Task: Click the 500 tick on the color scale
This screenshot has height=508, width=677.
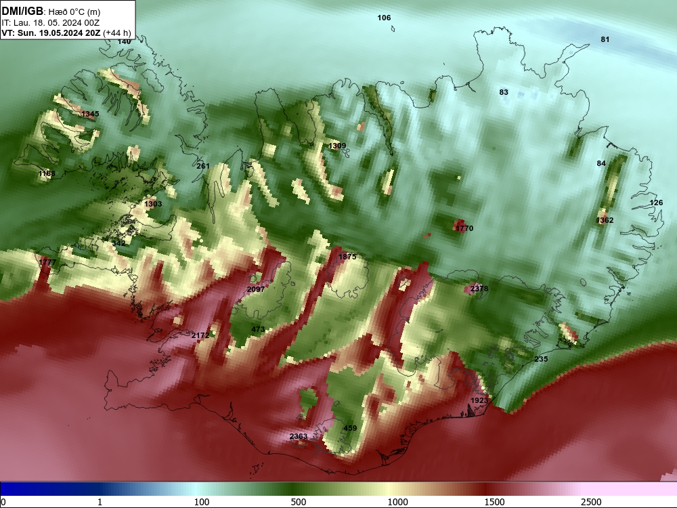Action: point(299,501)
